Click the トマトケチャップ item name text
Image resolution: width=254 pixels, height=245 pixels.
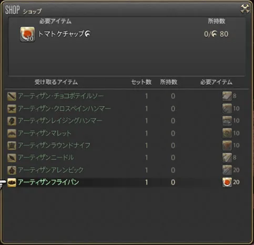click(x=61, y=34)
